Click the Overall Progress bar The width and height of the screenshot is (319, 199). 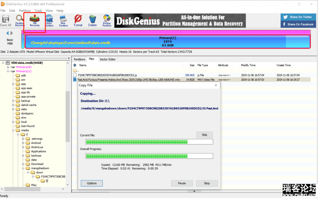coord(149,156)
